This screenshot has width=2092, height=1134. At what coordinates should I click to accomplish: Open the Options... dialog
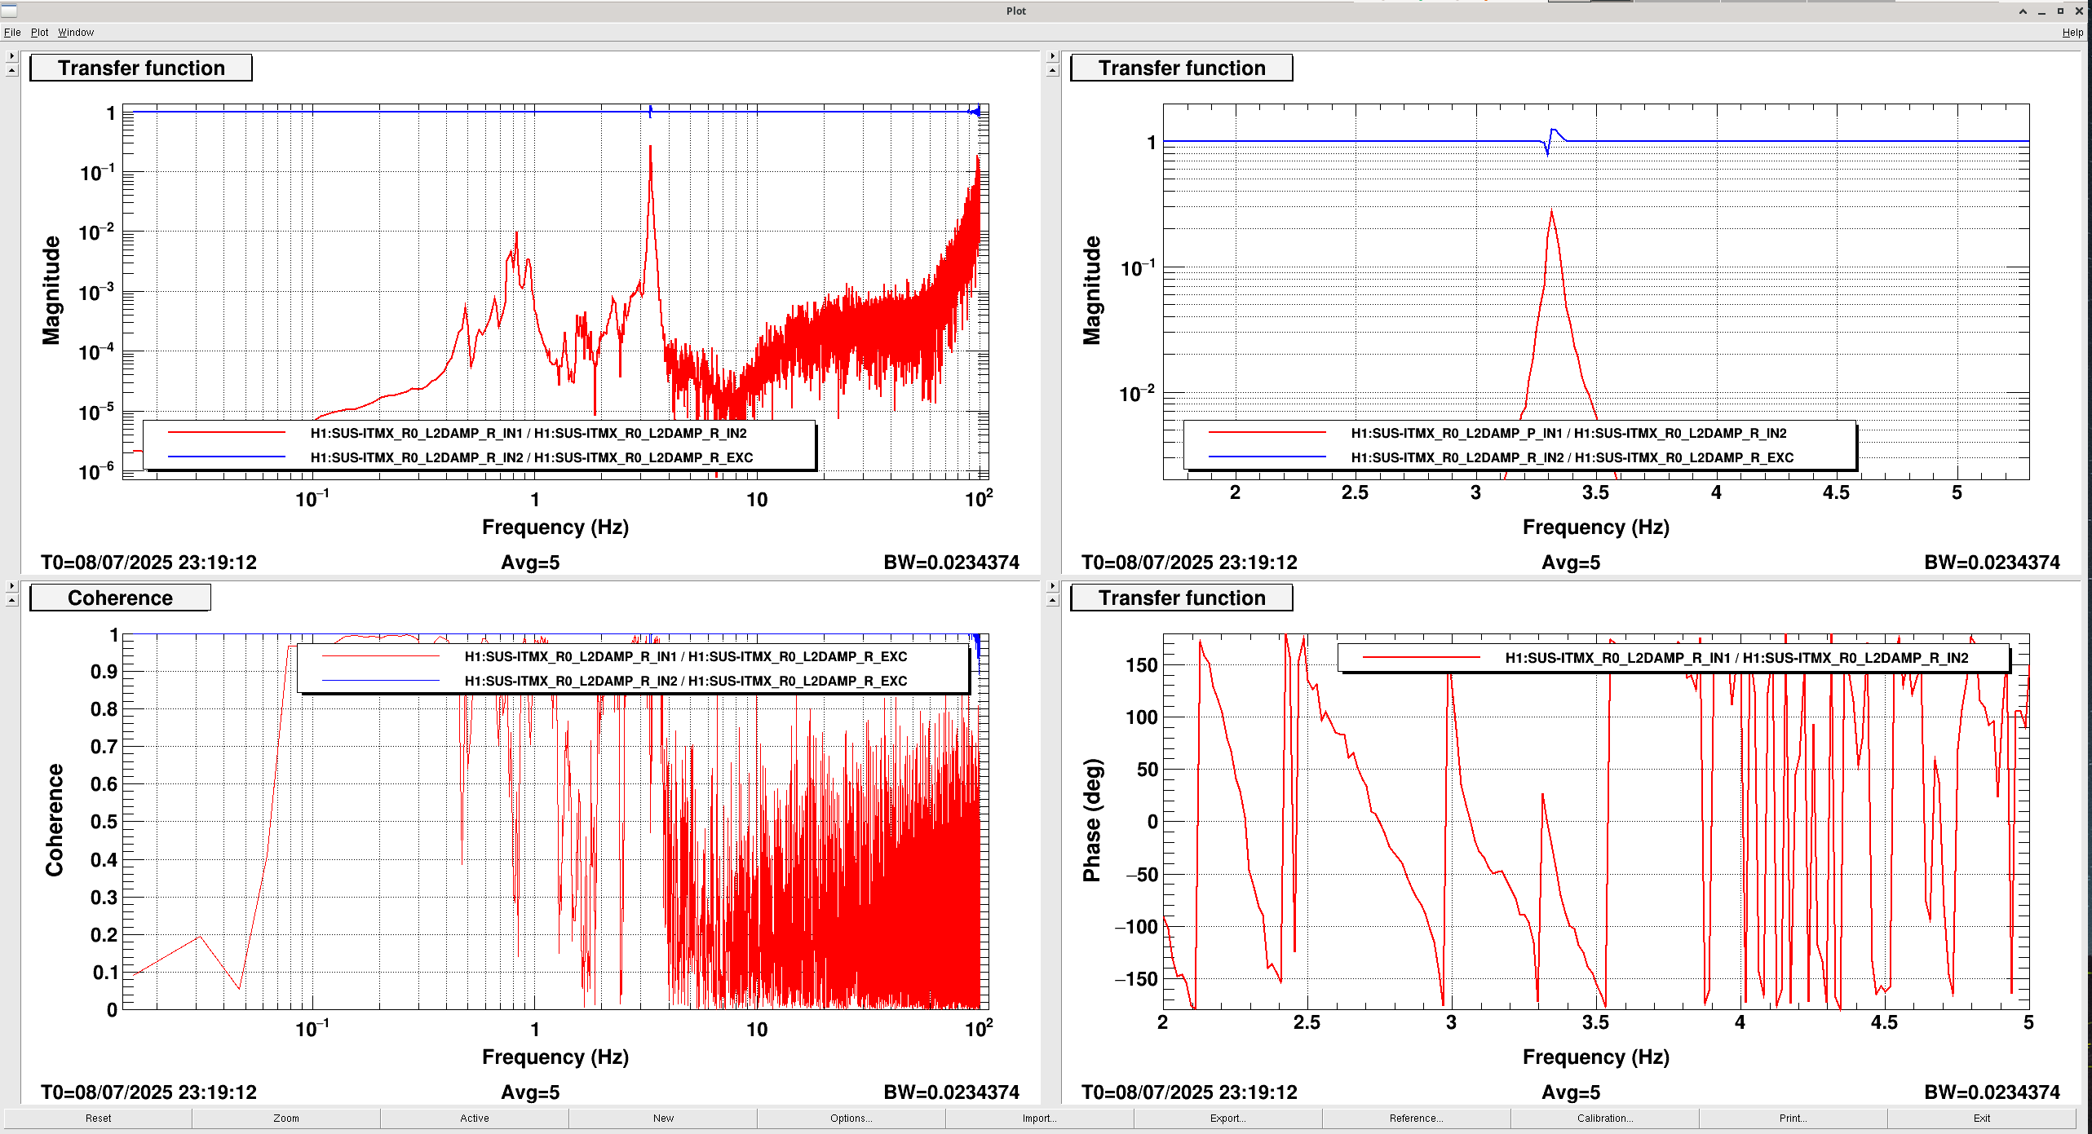click(x=851, y=1119)
